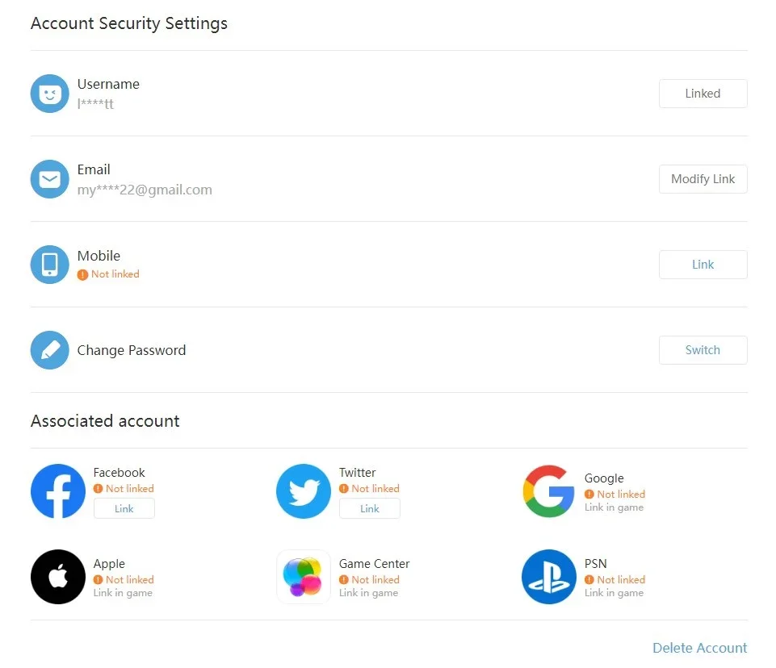Click the Linked button beside Username

tap(703, 94)
